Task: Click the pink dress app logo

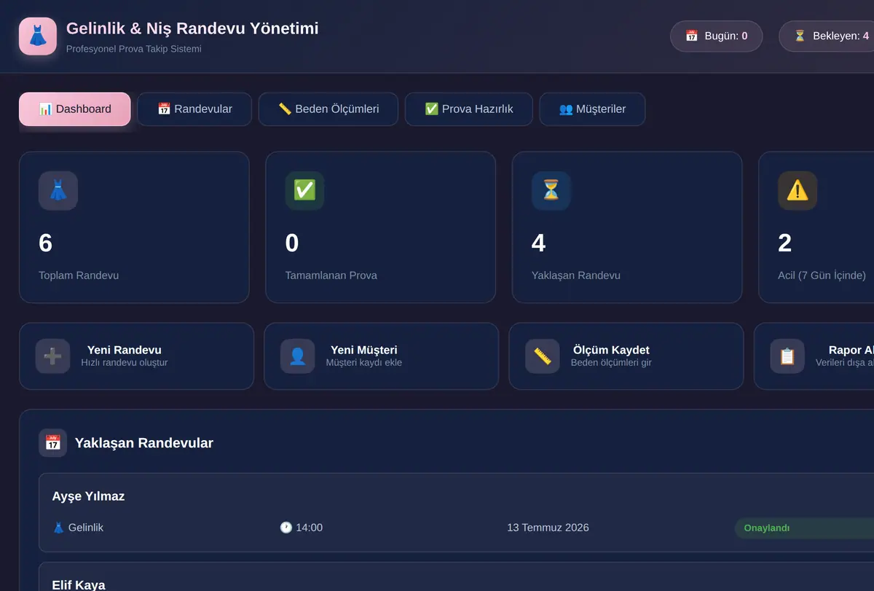Action: click(38, 36)
